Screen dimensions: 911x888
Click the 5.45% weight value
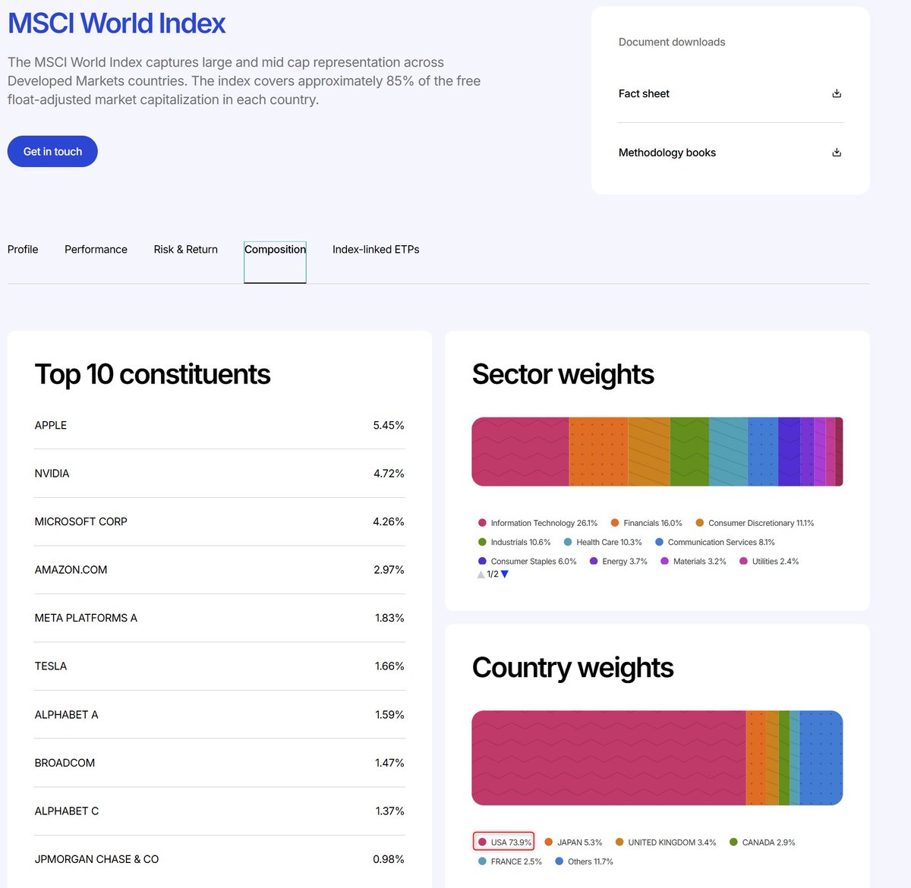pyautogui.click(x=389, y=425)
